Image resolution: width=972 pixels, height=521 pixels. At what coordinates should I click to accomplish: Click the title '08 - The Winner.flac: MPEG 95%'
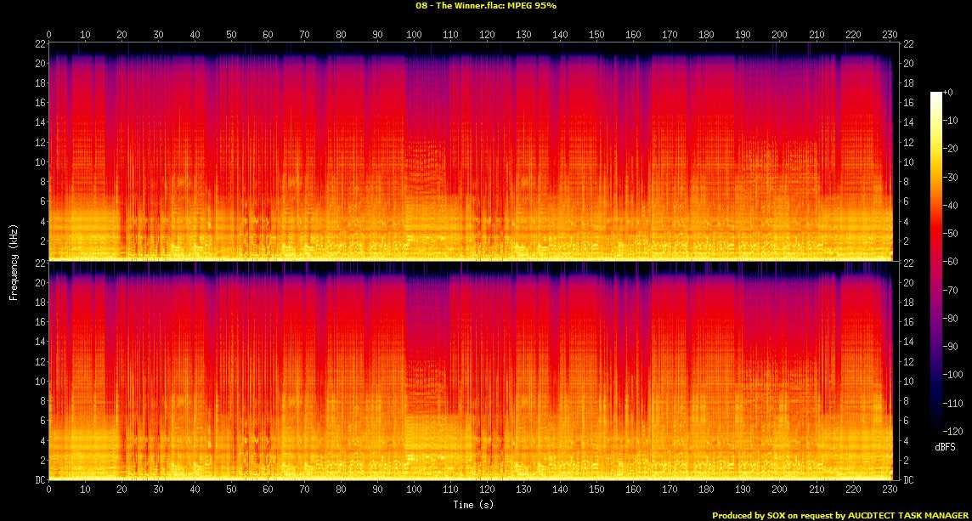(486, 5)
